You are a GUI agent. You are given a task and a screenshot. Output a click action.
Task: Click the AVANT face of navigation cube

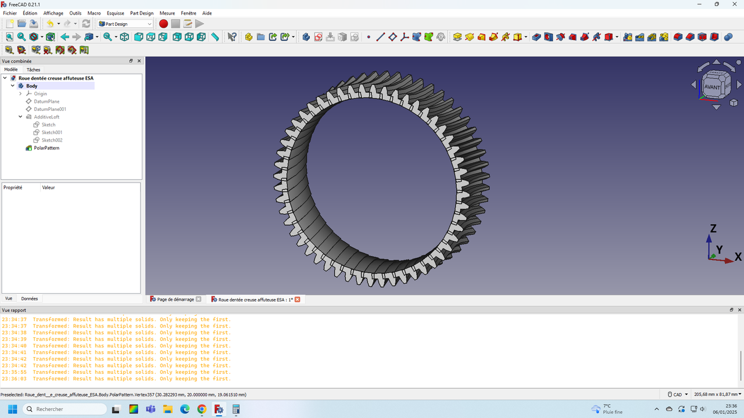pyautogui.click(x=711, y=87)
